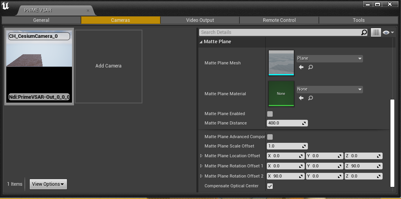Switch to the General tab
This screenshot has width=401, height=199.
(41, 20)
